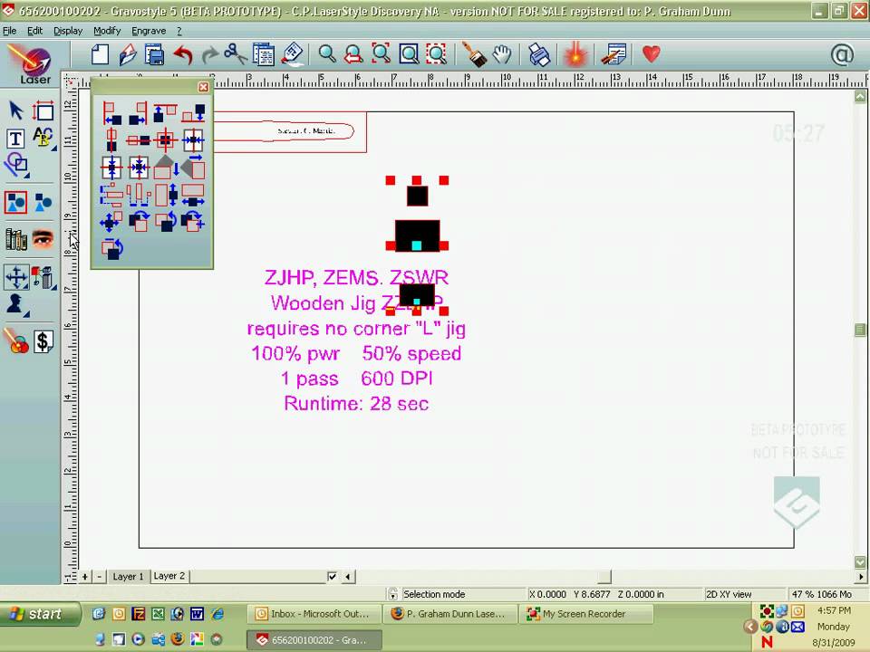Select the hand pan tool
870x652 pixels.
(x=502, y=54)
